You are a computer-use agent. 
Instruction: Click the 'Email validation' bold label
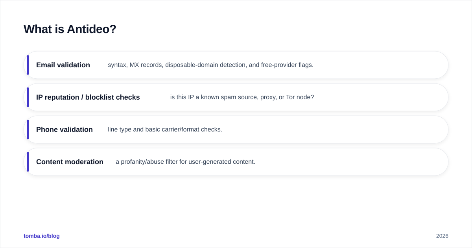(63, 65)
